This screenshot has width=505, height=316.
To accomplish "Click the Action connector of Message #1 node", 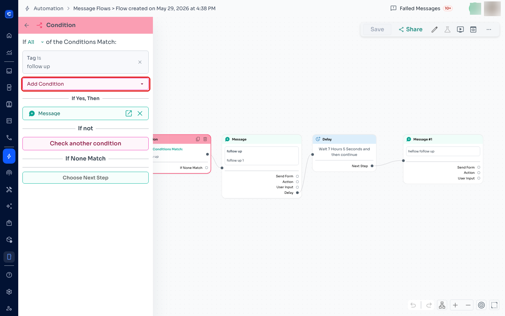I will tap(479, 173).
